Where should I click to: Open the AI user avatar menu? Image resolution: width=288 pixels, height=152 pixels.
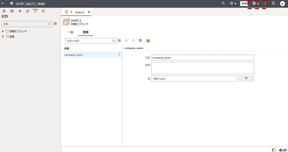tap(282, 4)
